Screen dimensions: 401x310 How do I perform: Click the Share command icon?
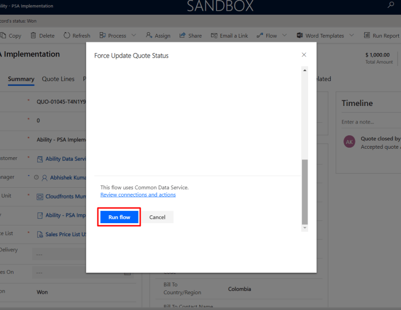pos(182,36)
